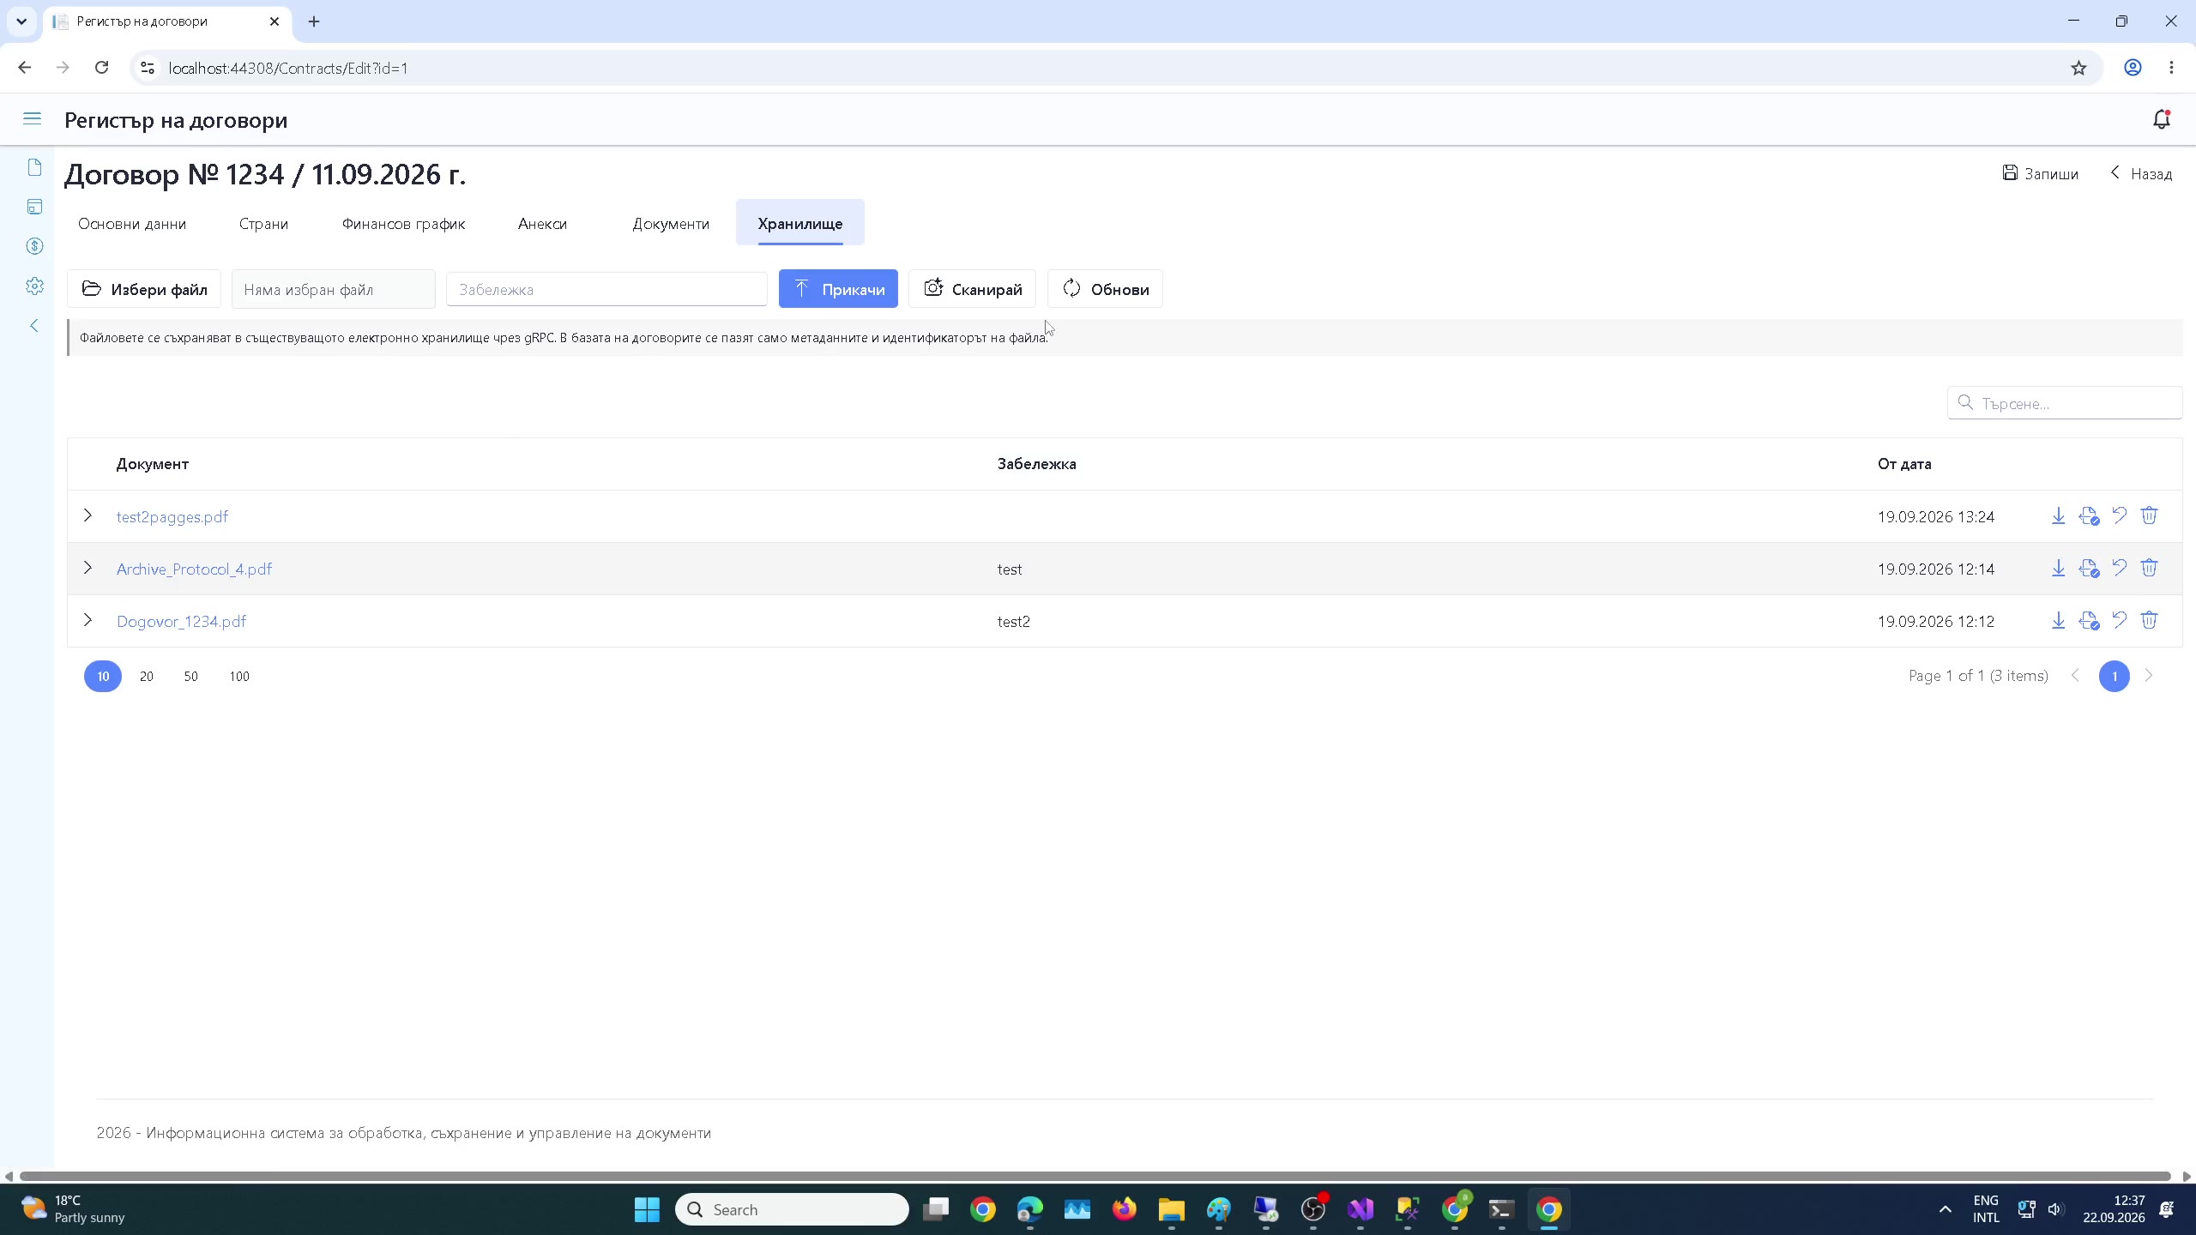
Task: Click signed-document icon for test2pagges.pdf
Action: point(2089,516)
